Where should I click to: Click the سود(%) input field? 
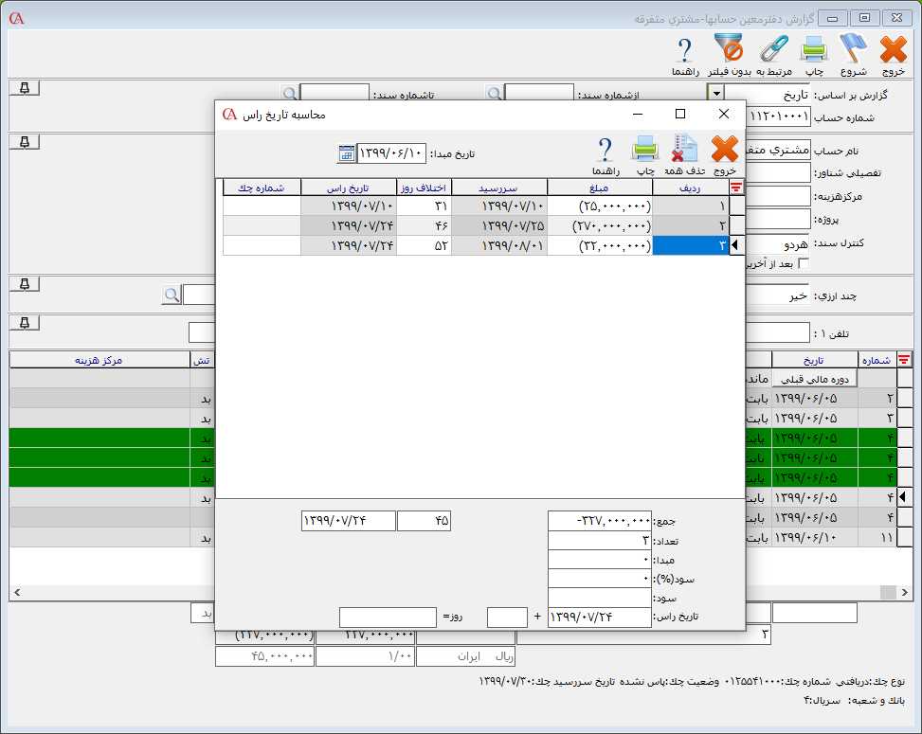(600, 578)
